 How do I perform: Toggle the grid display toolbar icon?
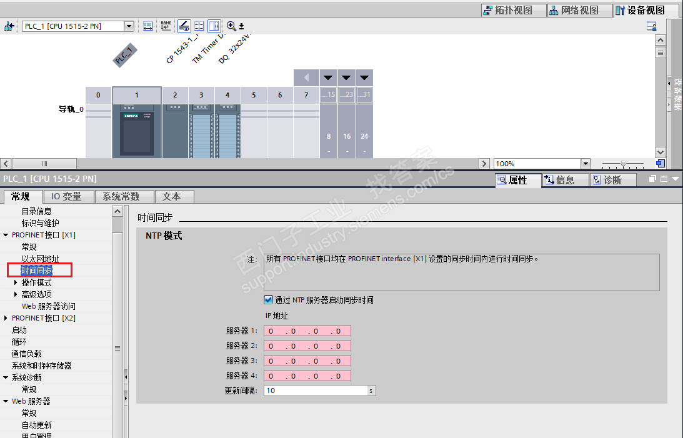point(199,26)
